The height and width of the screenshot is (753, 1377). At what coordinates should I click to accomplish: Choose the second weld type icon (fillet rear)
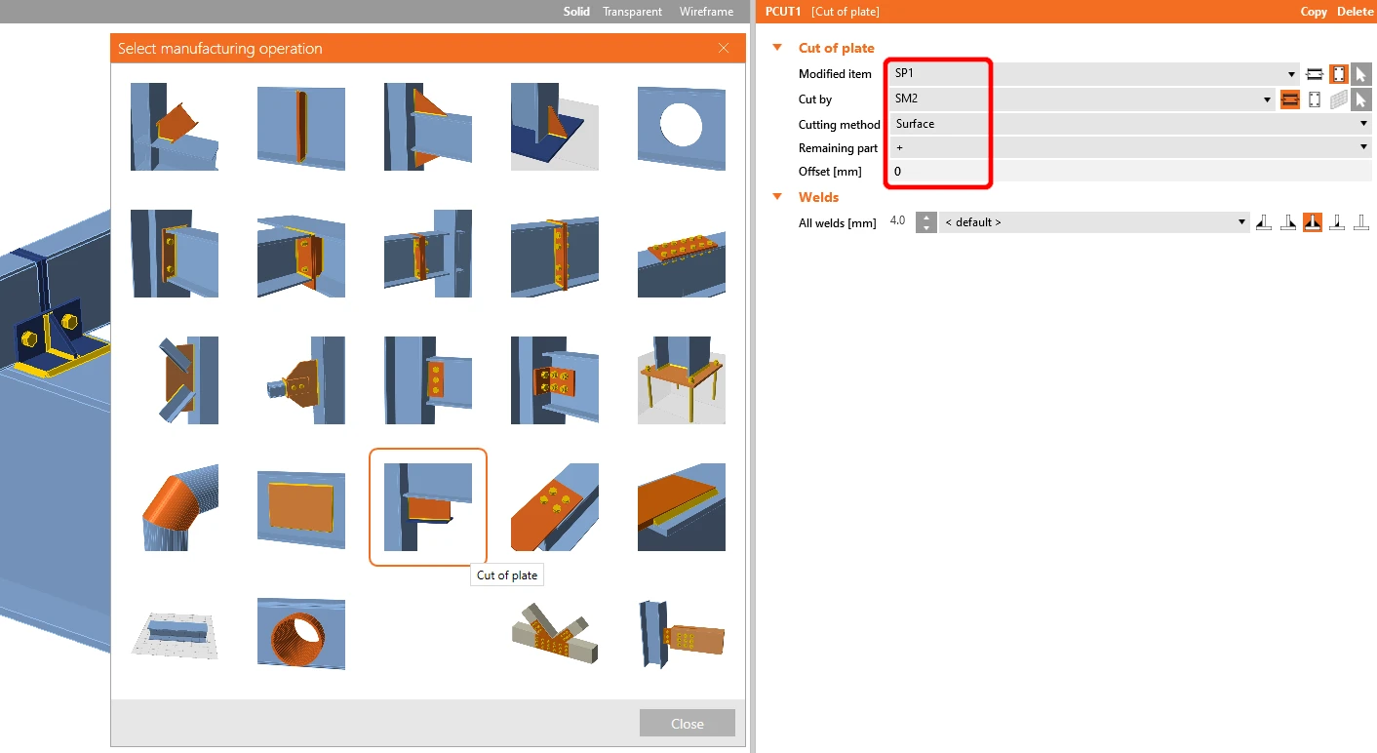coord(1288,222)
